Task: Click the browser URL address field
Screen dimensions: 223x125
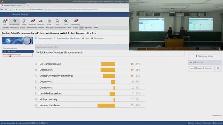Action: tap(58, 9)
